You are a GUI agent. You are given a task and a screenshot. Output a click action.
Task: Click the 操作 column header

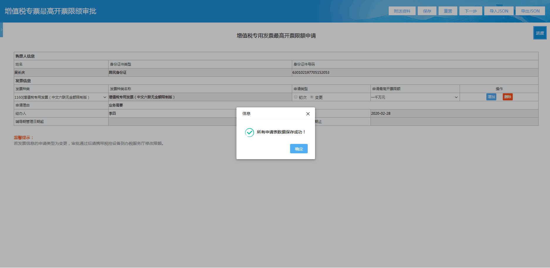click(x=499, y=89)
